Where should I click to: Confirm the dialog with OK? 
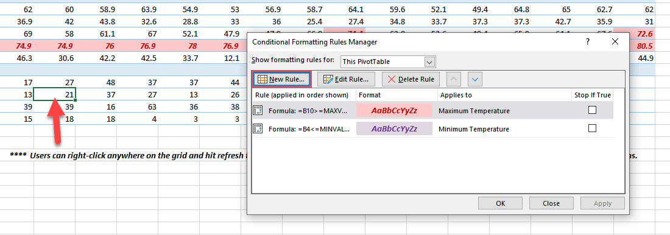500,203
